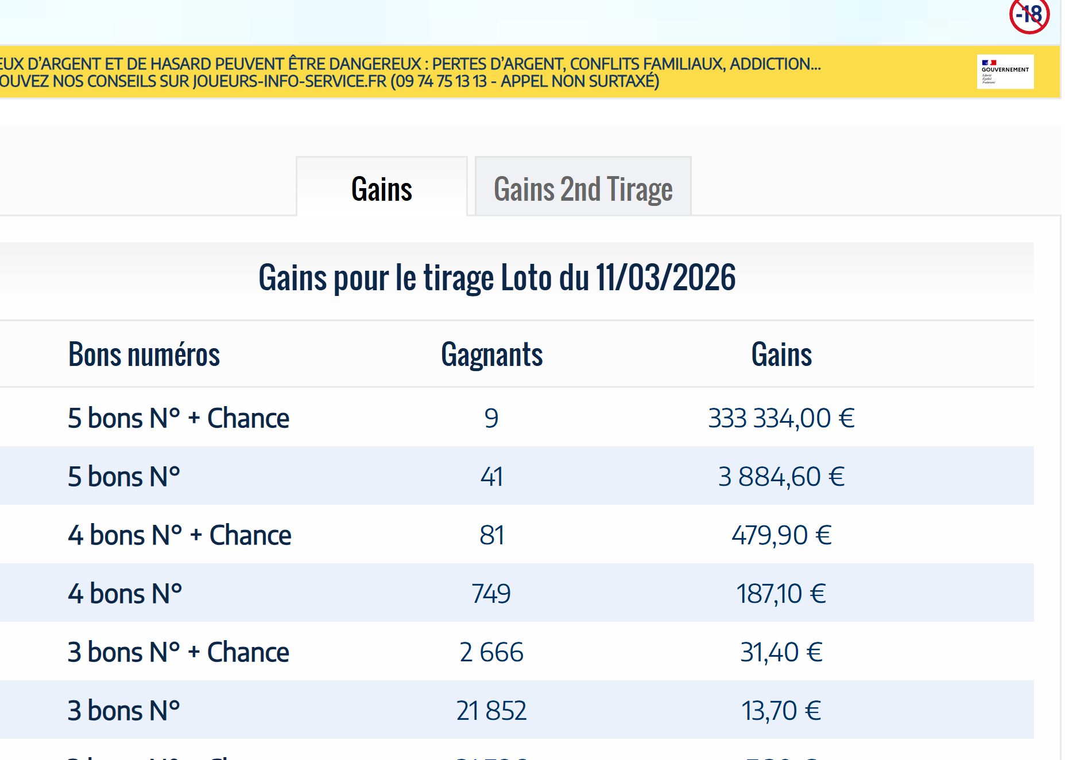Click the 333 334,00 € prize amount
This screenshot has height=760, width=1065.
pyautogui.click(x=781, y=418)
